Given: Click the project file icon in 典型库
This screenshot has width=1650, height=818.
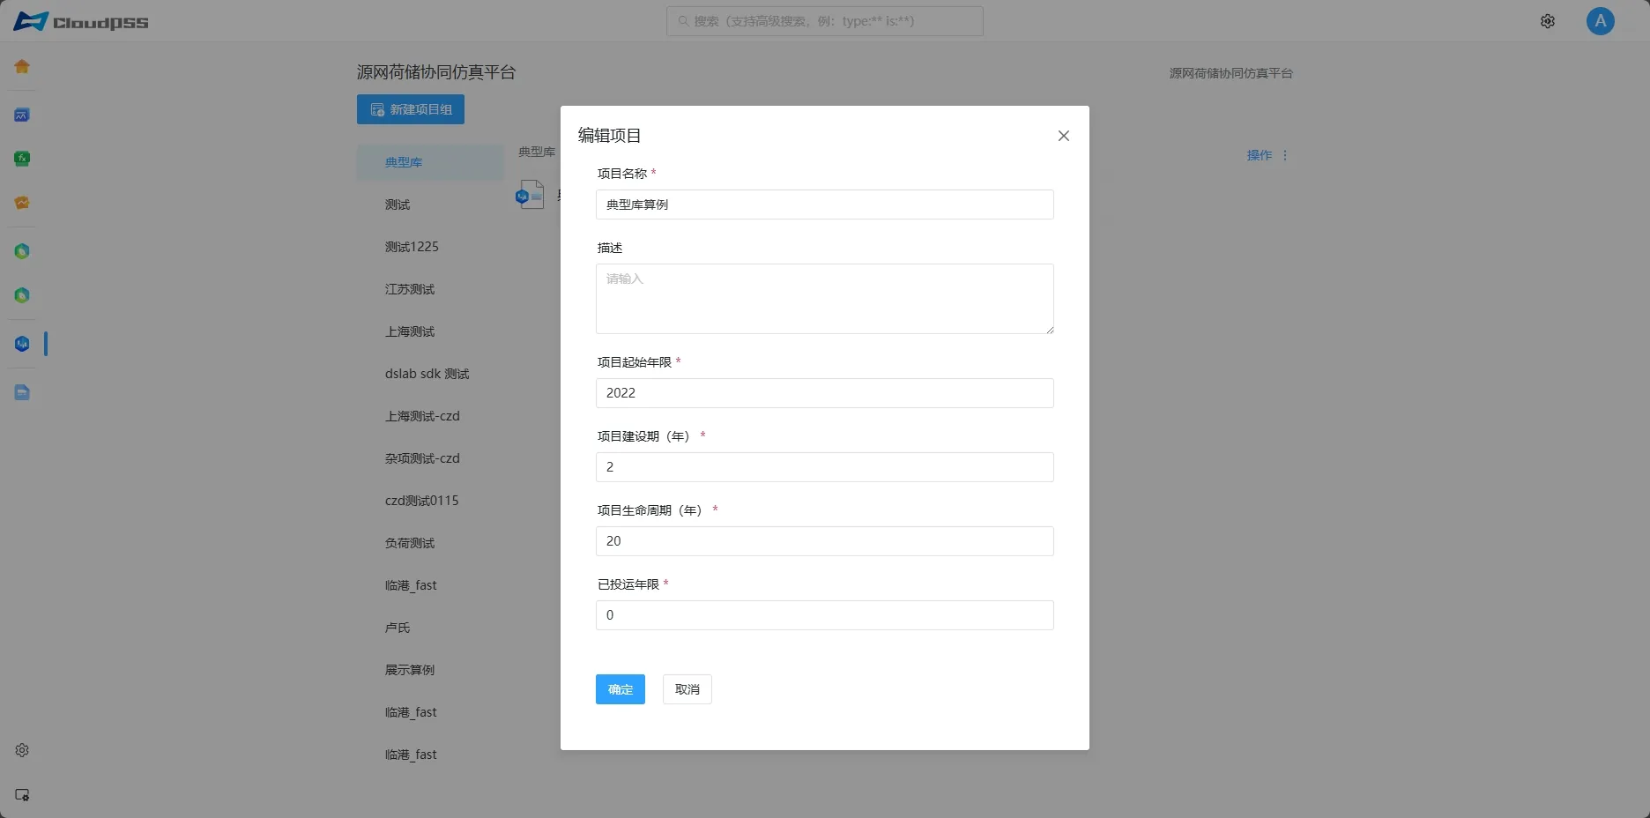Looking at the screenshot, I should (530, 195).
